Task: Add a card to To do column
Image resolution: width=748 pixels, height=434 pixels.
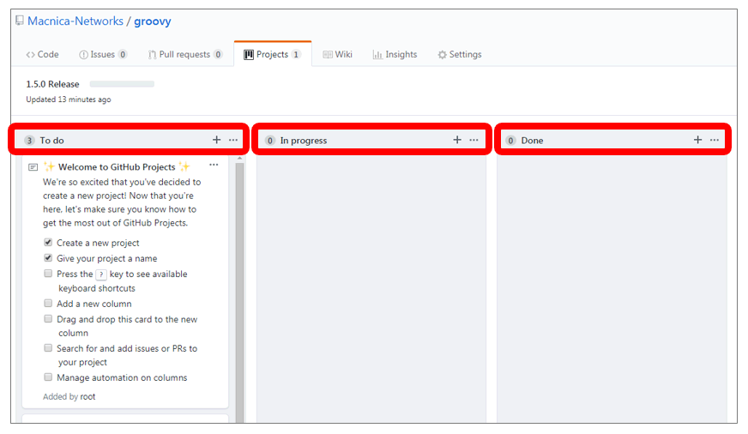Action: (x=216, y=140)
